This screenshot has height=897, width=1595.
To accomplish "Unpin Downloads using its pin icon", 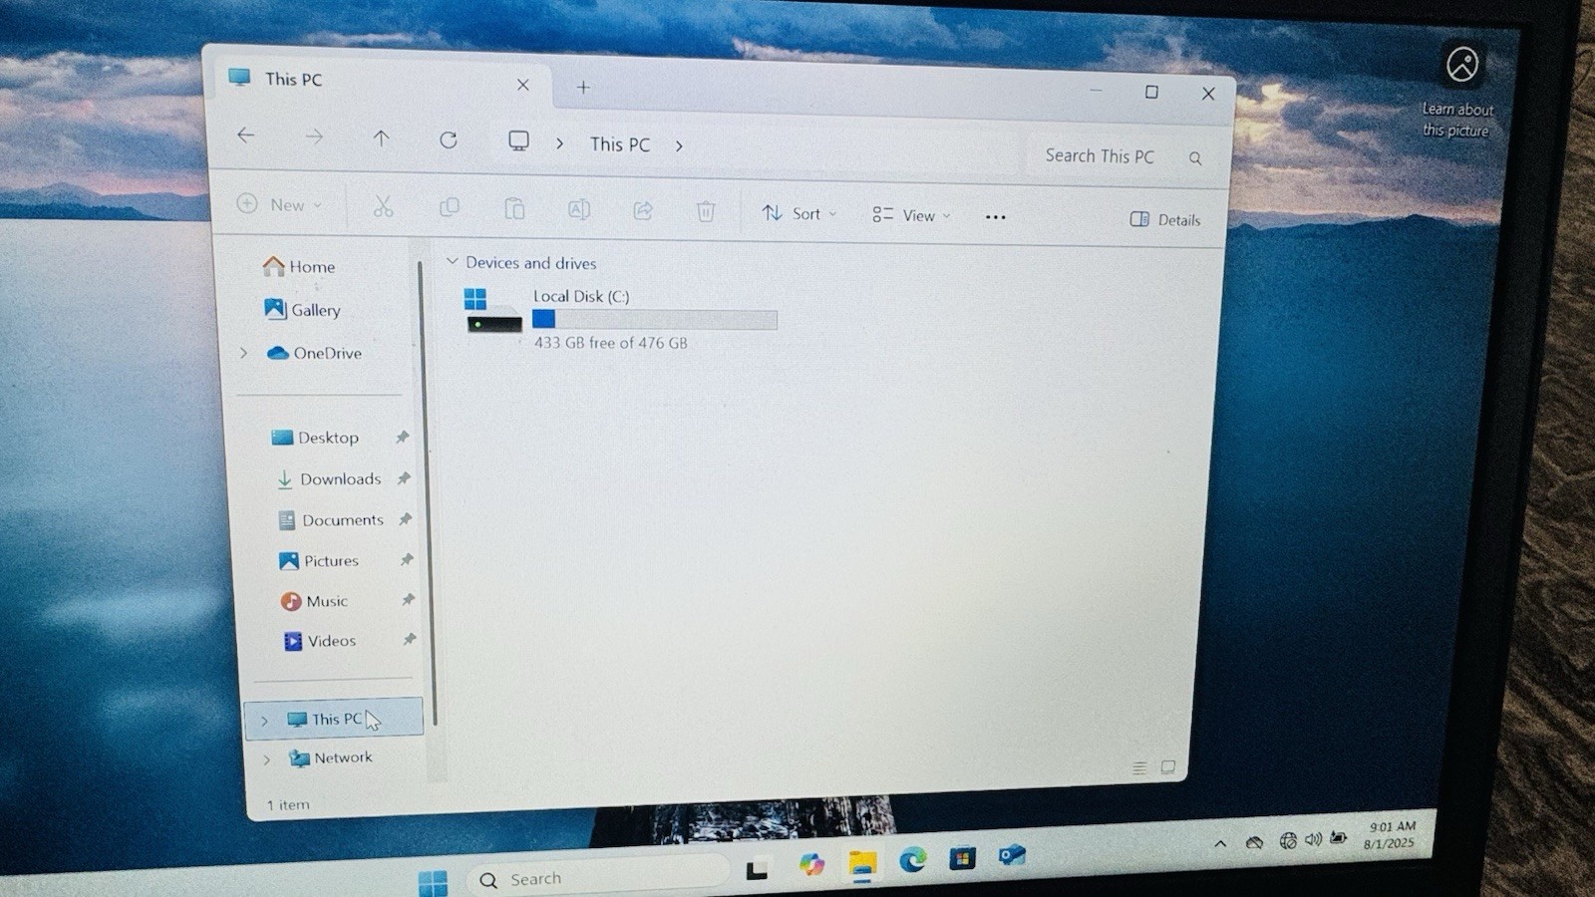I will click(x=404, y=477).
